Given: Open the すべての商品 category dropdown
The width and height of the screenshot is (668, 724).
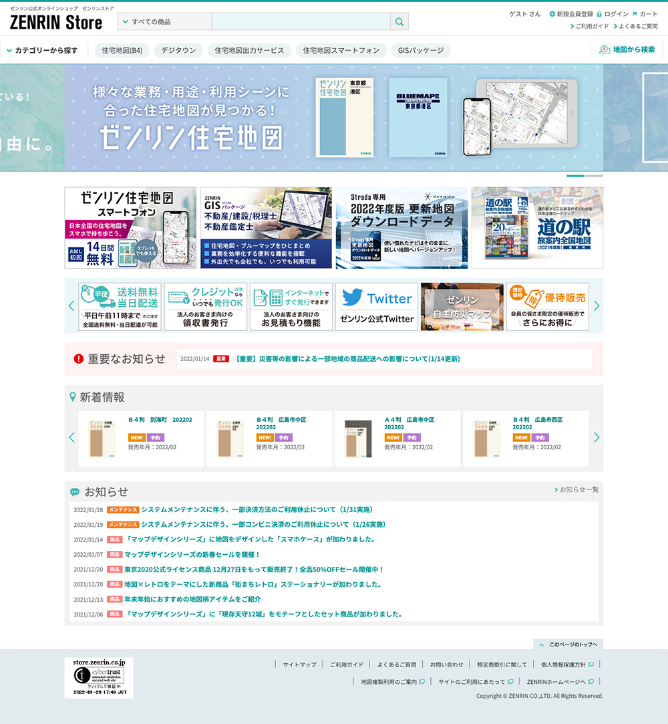Looking at the screenshot, I should (x=165, y=21).
